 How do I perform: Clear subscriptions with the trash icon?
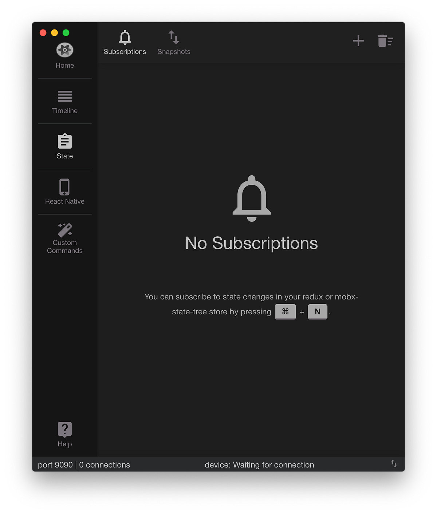[x=385, y=40]
